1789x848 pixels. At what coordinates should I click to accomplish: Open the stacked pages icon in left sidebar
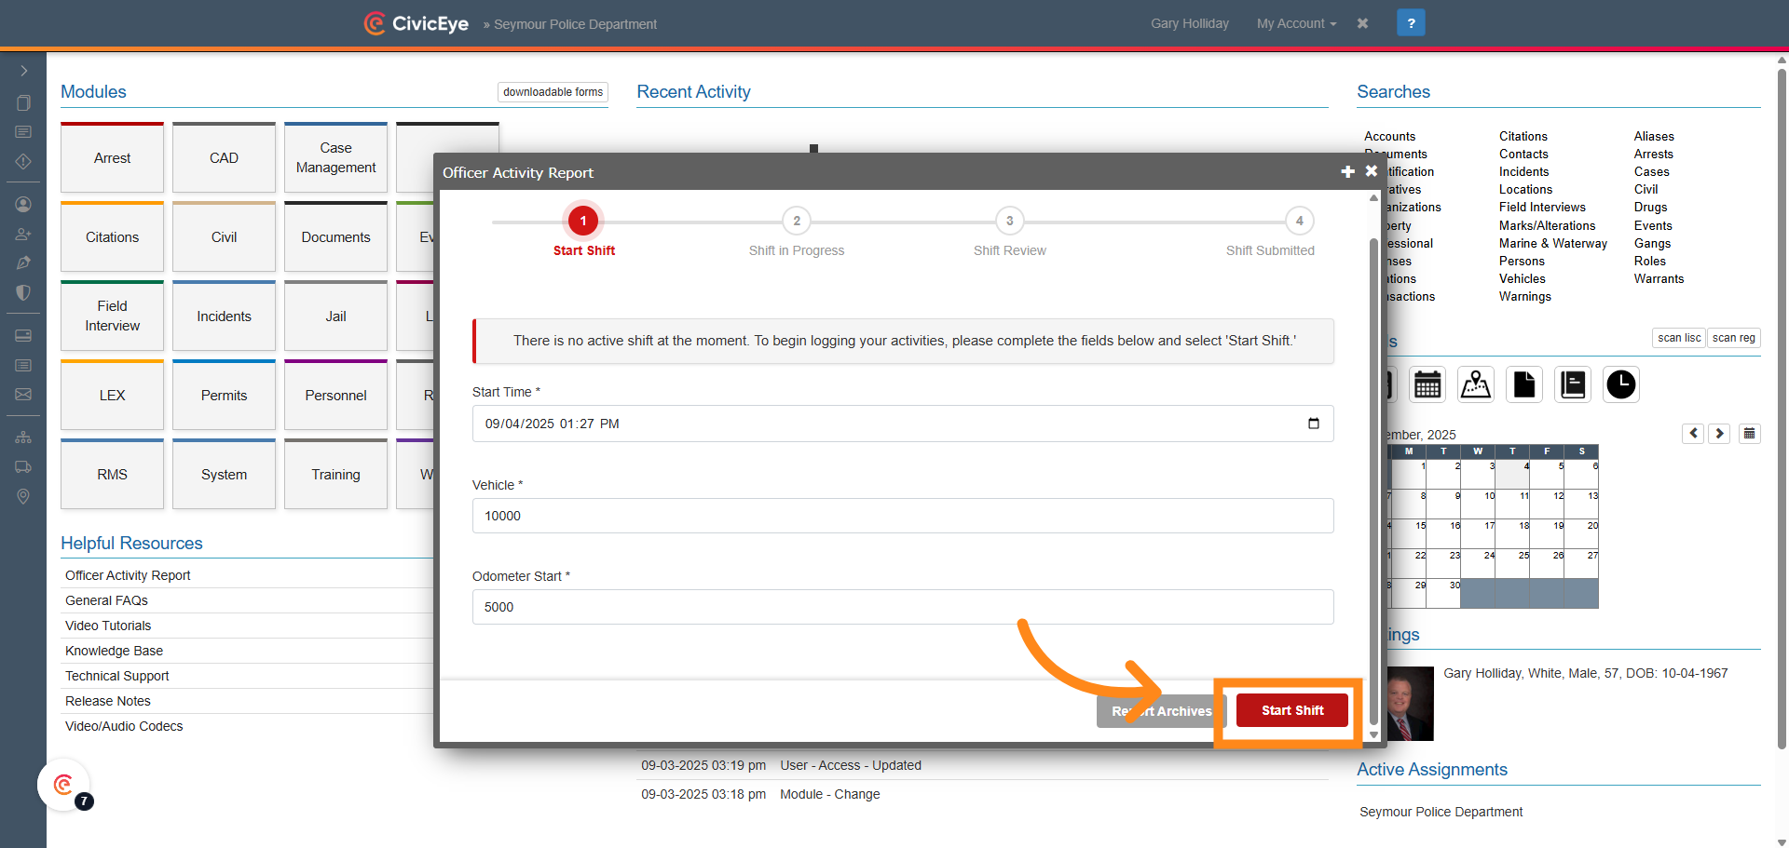23,102
